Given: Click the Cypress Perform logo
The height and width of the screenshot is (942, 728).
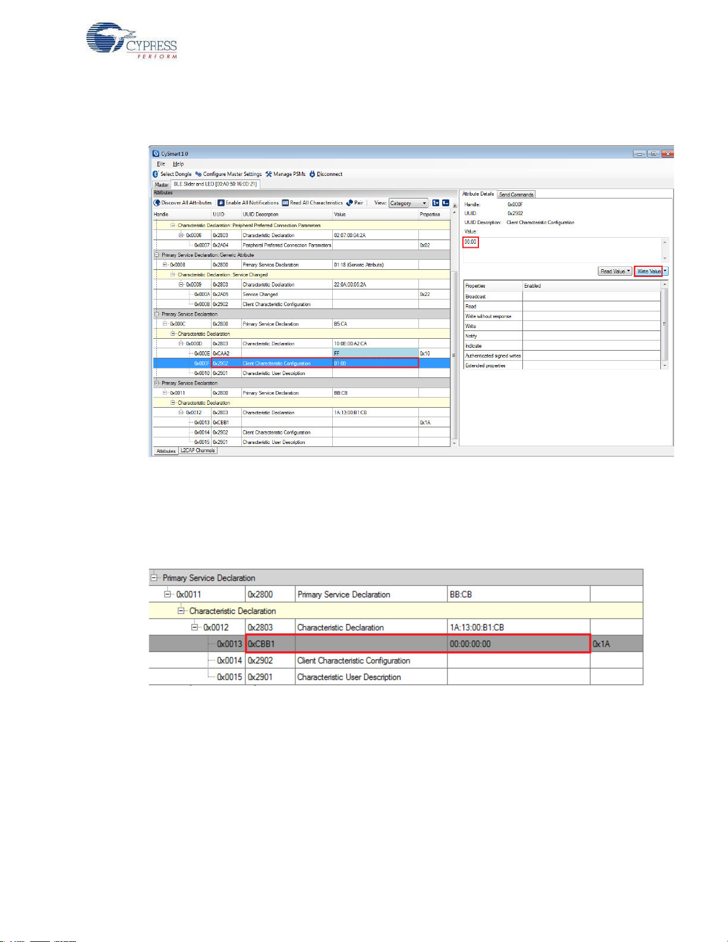Looking at the screenshot, I should point(132,40).
